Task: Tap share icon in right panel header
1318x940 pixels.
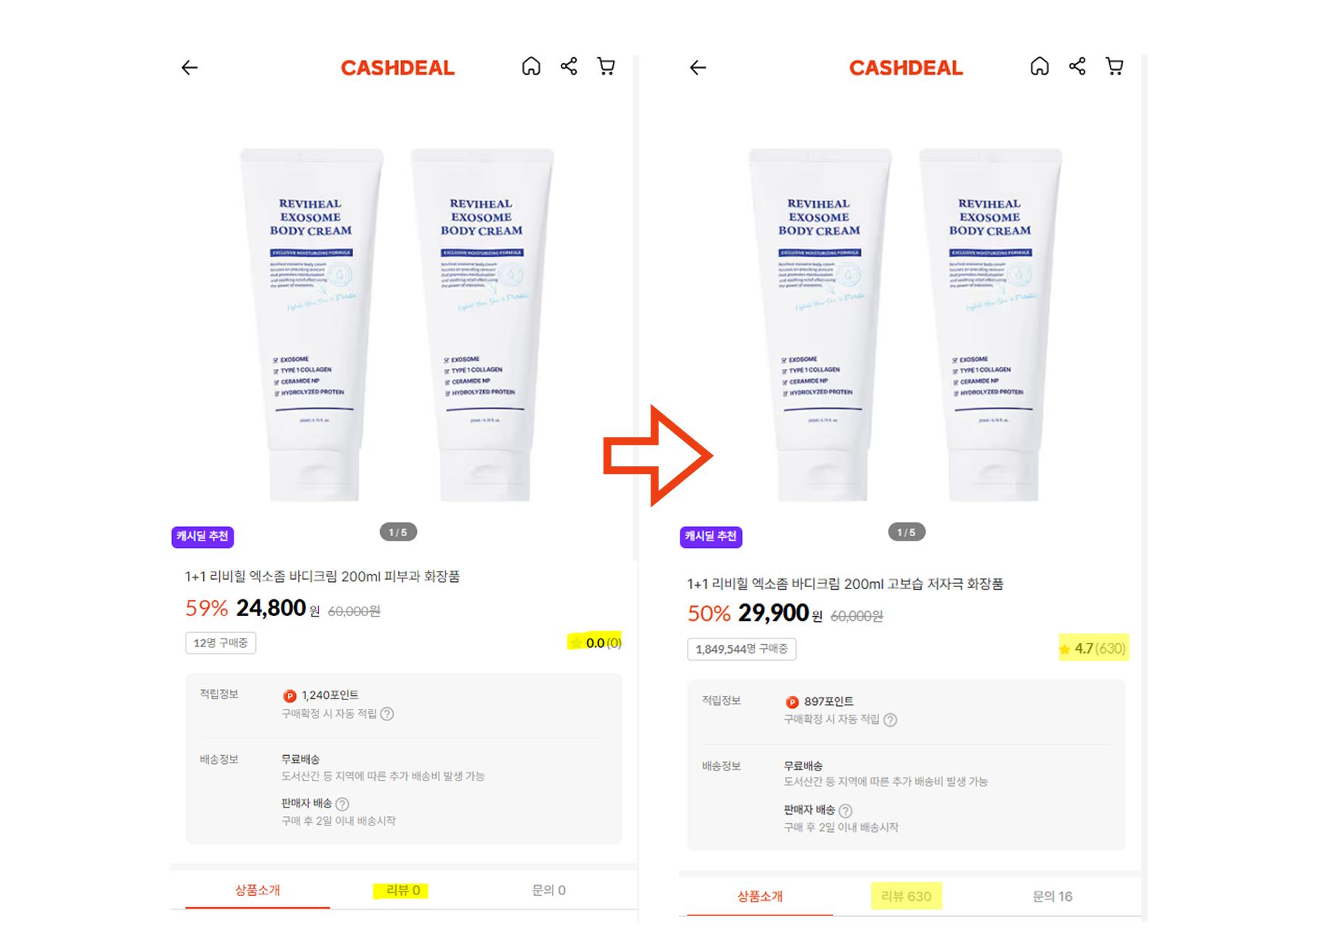Action: click(x=1077, y=67)
